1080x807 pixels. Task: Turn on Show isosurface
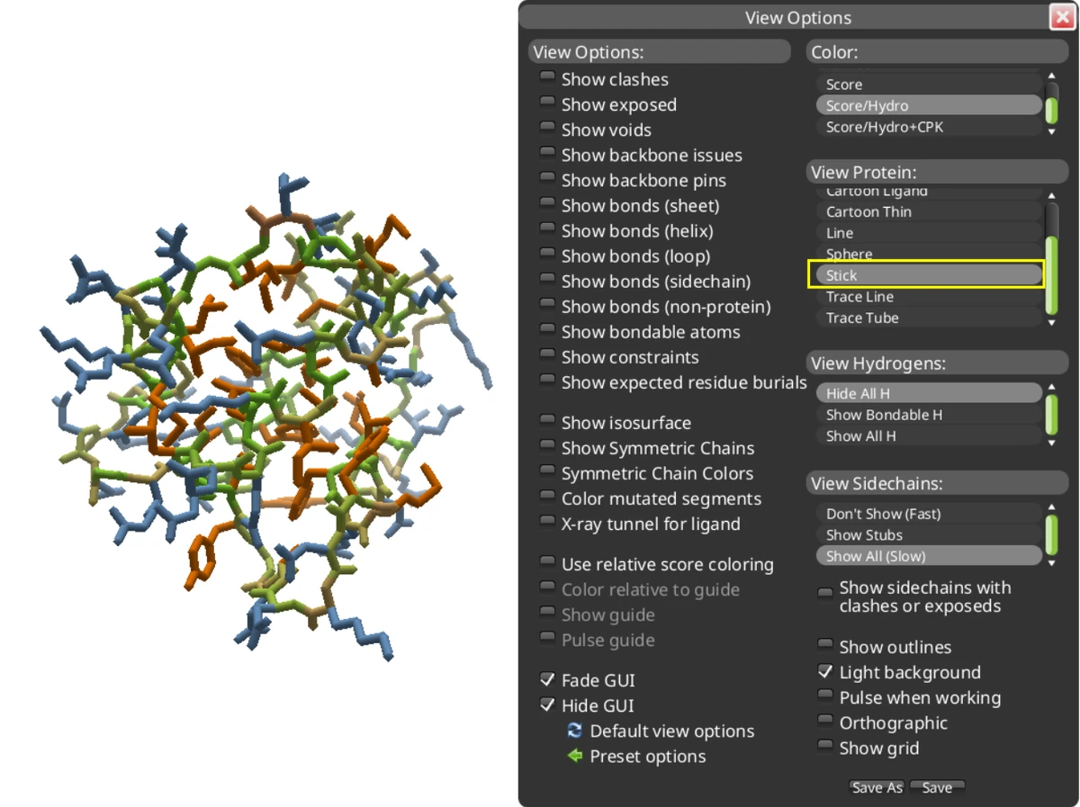(547, 419)
